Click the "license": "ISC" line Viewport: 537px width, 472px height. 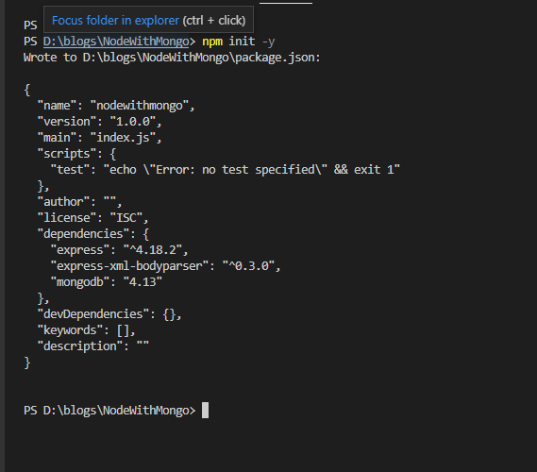pyautogui.click(x=92, y=217)
